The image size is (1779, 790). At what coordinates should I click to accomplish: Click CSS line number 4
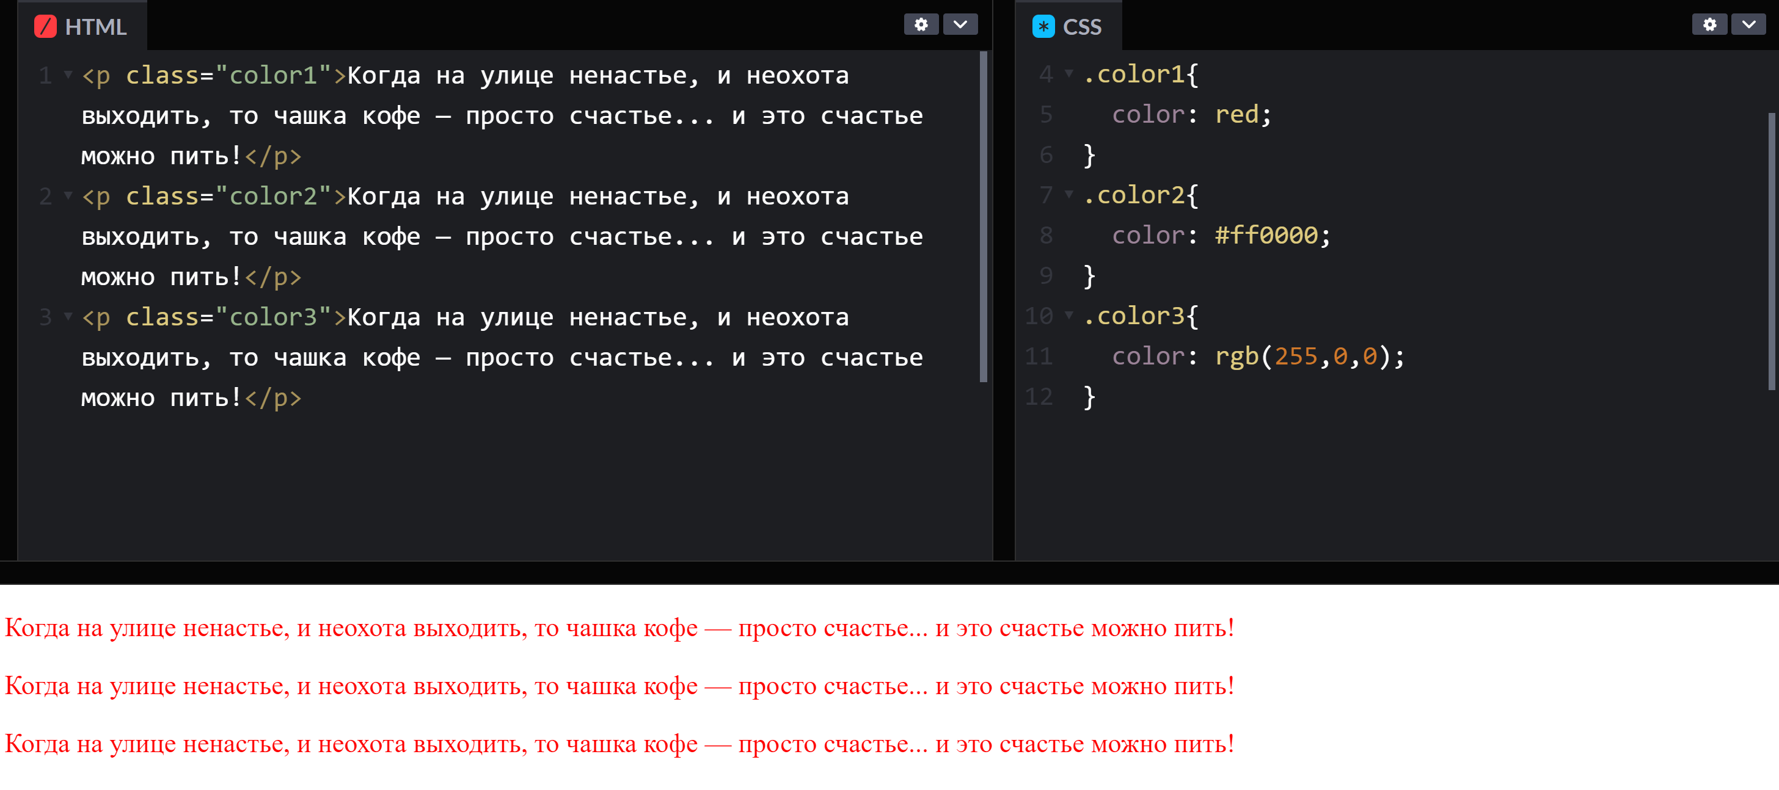(x=1045, y=74)
